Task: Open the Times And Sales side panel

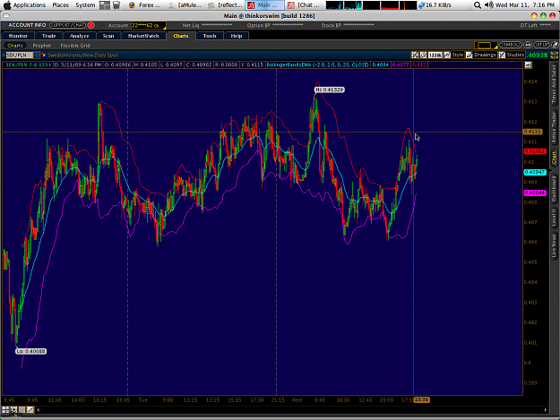Action: point(554,84)
